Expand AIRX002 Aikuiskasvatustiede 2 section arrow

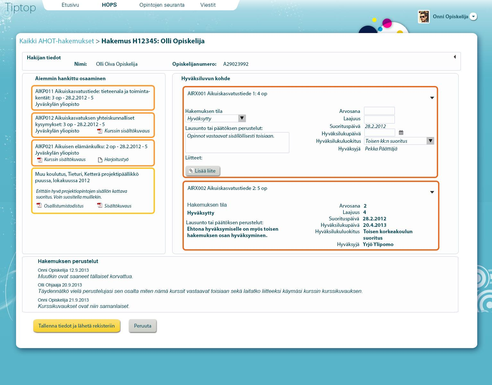coord(432,192)
